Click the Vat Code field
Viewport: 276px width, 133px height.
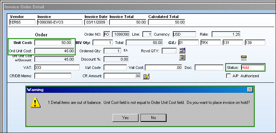pyautogui.click(x=115, y=68)
